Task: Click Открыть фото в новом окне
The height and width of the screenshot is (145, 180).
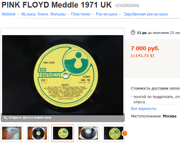Action: point(30,117)
